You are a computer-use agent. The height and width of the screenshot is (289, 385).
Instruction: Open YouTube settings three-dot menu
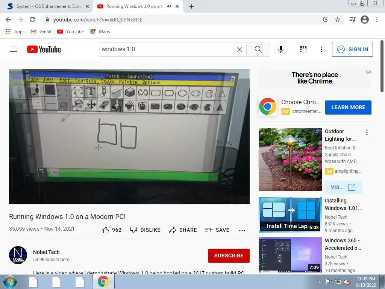(x=321, y=49)
